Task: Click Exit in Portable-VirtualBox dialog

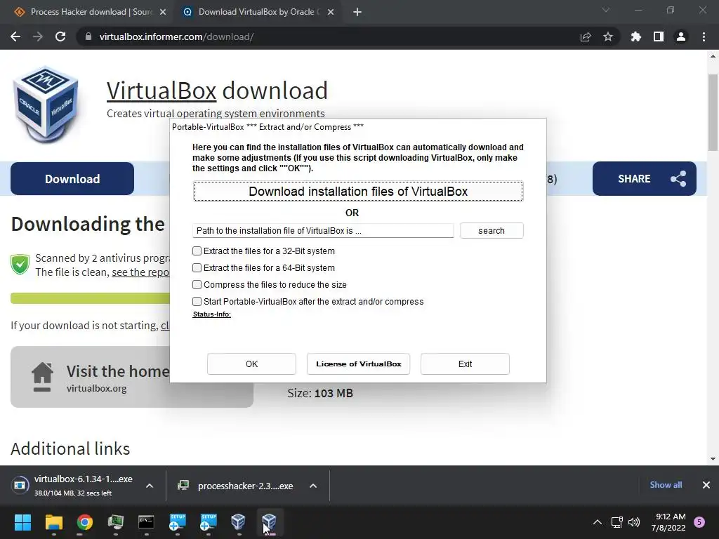Action: point(465,364)
